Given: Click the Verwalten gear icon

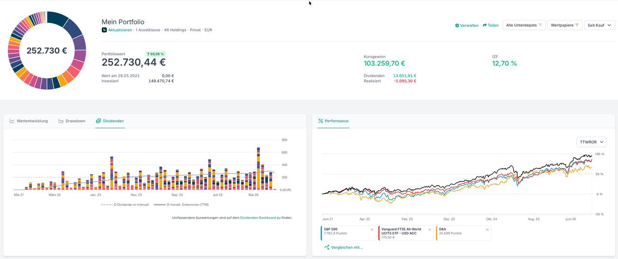Looking at the screenshot, I should [457, 25].
